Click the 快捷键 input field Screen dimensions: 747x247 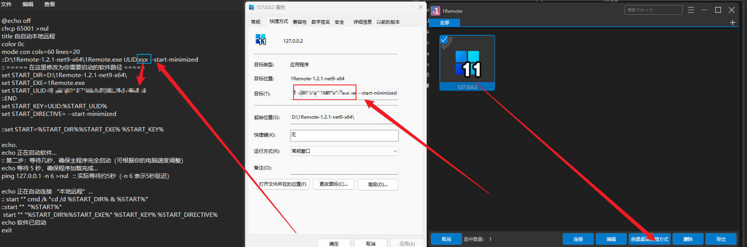(344, 135)
